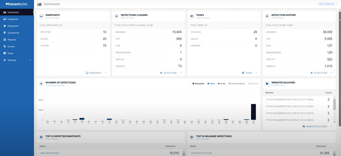Click the Detection History card shield icon
Image resolution: width=341 pixels, height=156 pixels.
pos(267,16)
